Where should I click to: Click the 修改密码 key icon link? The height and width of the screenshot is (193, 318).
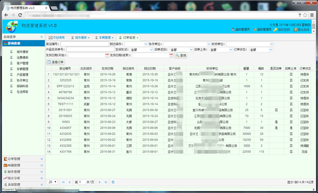click(x=281, y=30)
